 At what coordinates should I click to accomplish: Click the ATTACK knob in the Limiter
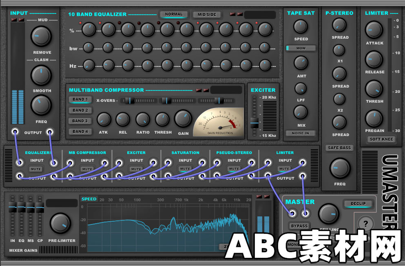click(374, 29)
